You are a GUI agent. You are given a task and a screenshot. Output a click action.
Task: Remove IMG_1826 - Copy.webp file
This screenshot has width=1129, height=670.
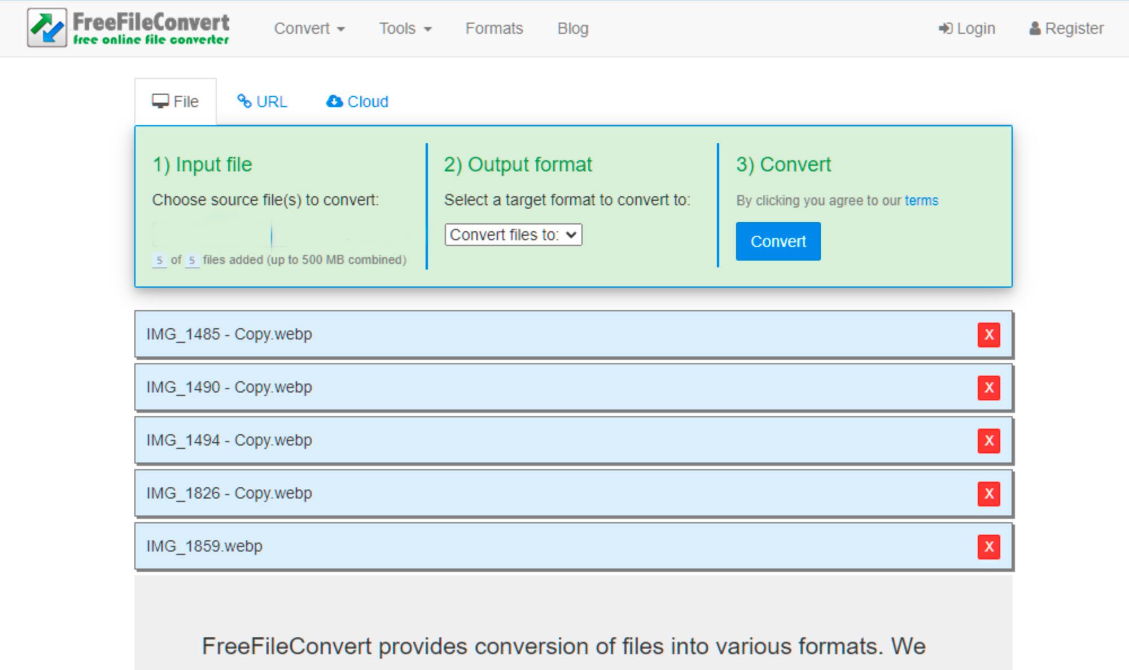tap(988, 492)
